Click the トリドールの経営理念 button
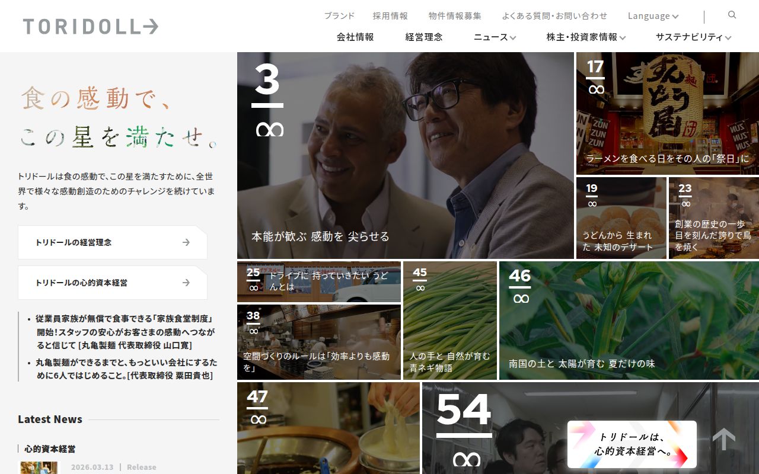The height and width of the screenshot is (474, 759). tap(113, 242)
